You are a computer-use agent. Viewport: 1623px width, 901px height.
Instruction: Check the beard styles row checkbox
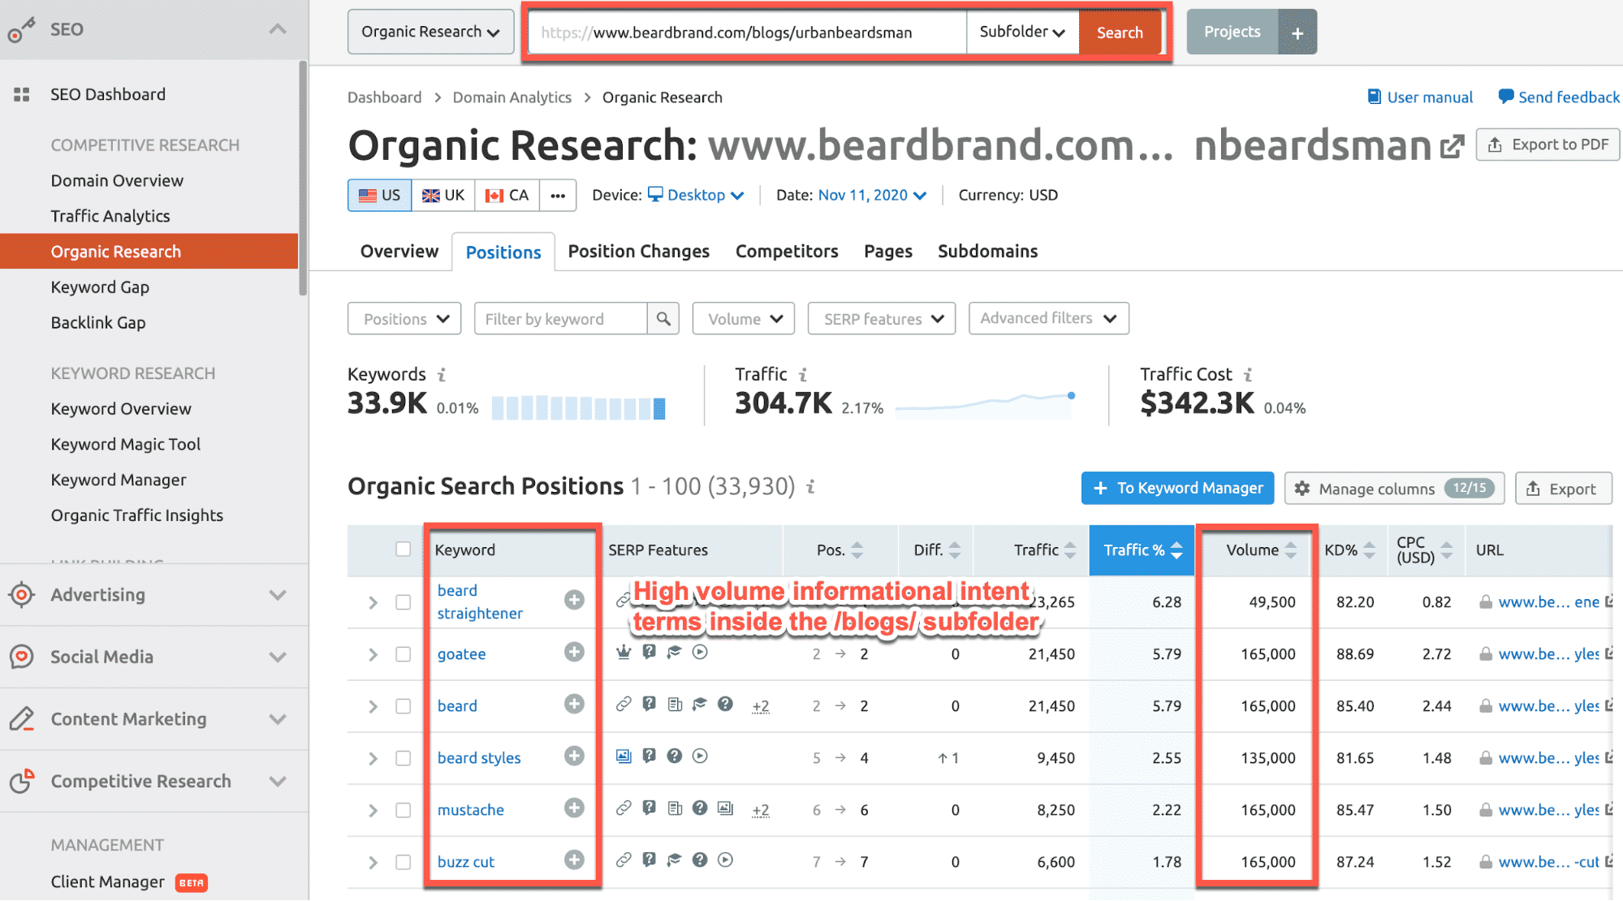pyautogui.click(x=403, y=758)
